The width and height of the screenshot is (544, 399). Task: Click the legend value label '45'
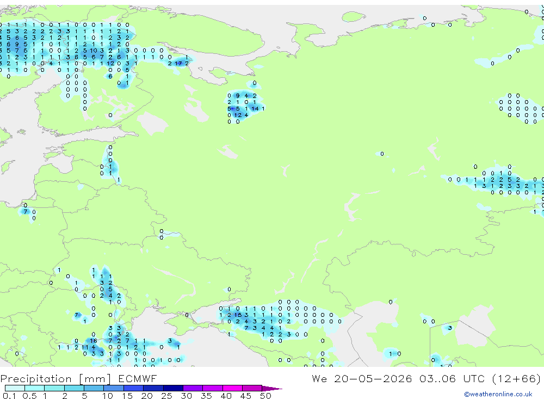pyautogui.click(x=246, y=396)
